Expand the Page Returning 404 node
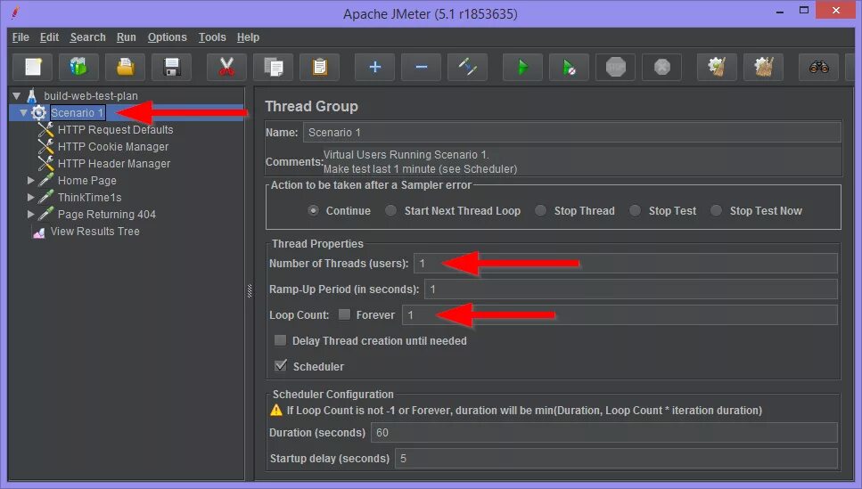This screenshot has width=862, height=489. (x=31, y=215)
